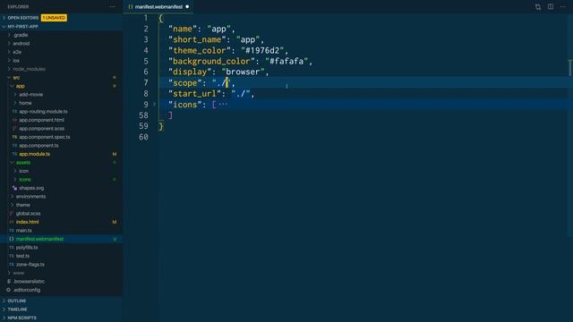Click the "#1976d2" theme color value
This screenshot has height=322, width=573.
point(262,50)
